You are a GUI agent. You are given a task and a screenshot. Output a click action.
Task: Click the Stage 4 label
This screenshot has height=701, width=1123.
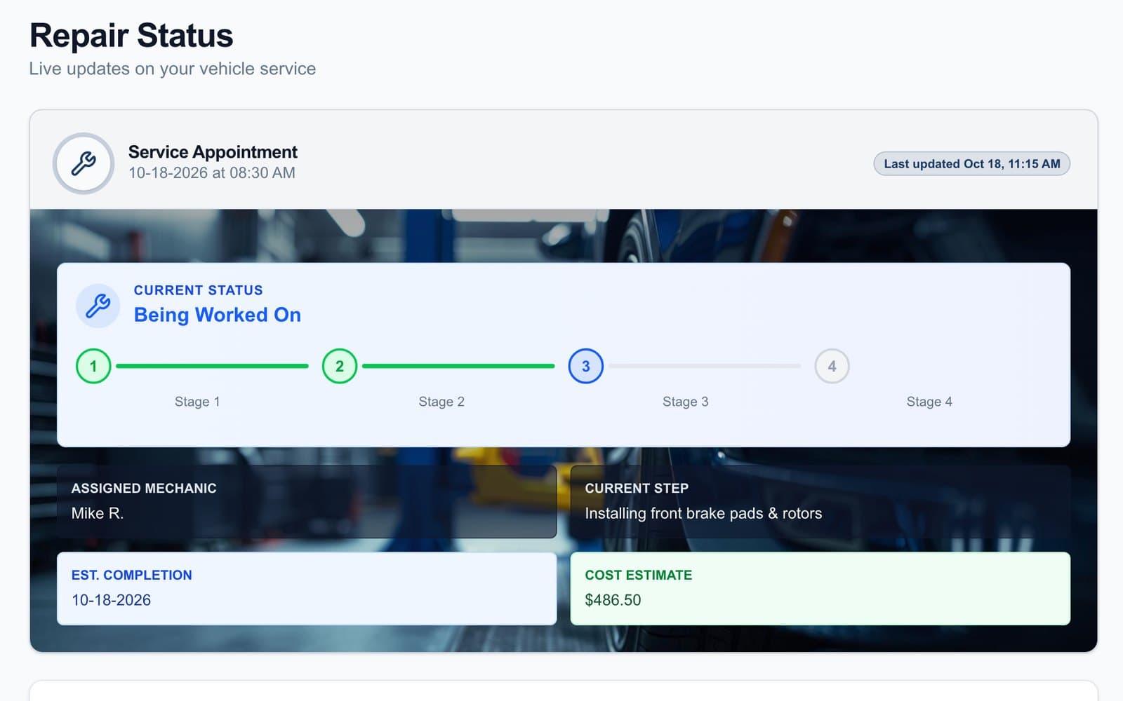click(929, 402)
